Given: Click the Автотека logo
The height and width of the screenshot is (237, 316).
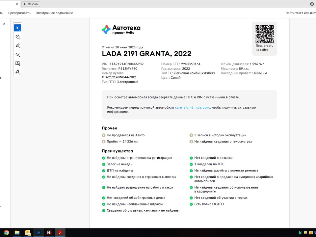Looking at the screenshot, I should click(x=121, y=30).
